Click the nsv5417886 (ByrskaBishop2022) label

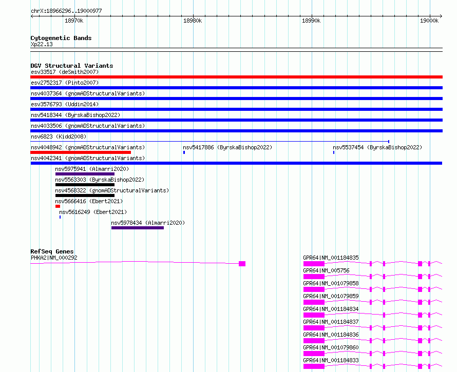[x=227, y=147]
